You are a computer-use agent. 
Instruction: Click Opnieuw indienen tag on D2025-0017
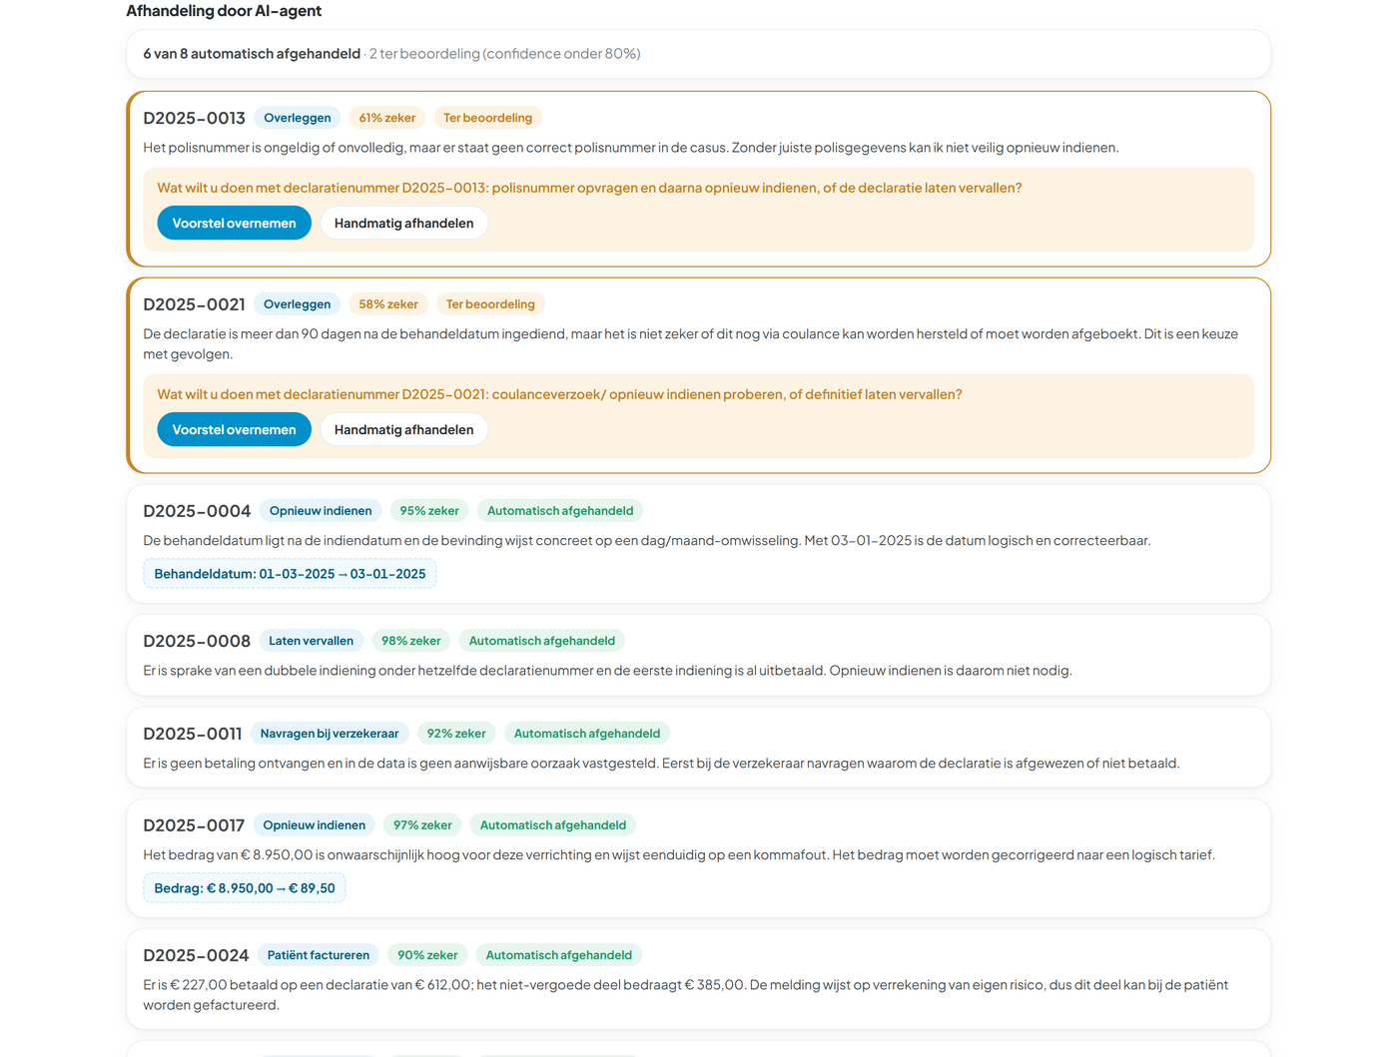point(315,825)
